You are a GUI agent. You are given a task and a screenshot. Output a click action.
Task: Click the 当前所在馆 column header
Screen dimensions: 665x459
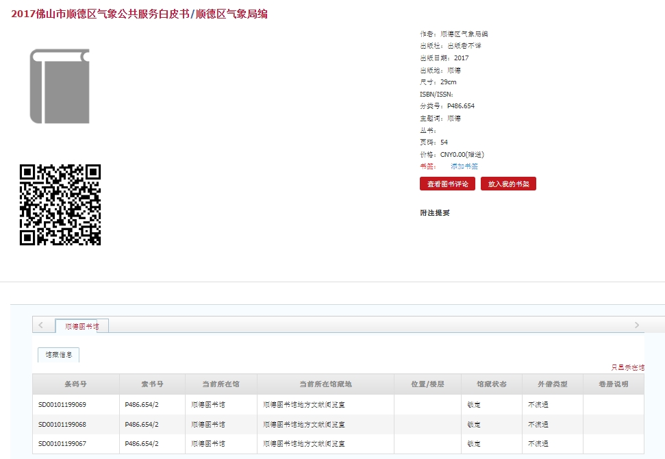click(221, 384)
